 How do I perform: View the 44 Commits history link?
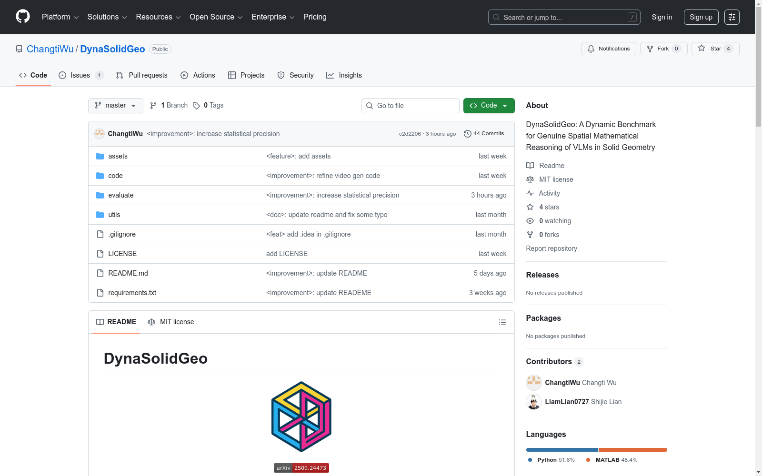click(484, 134)
